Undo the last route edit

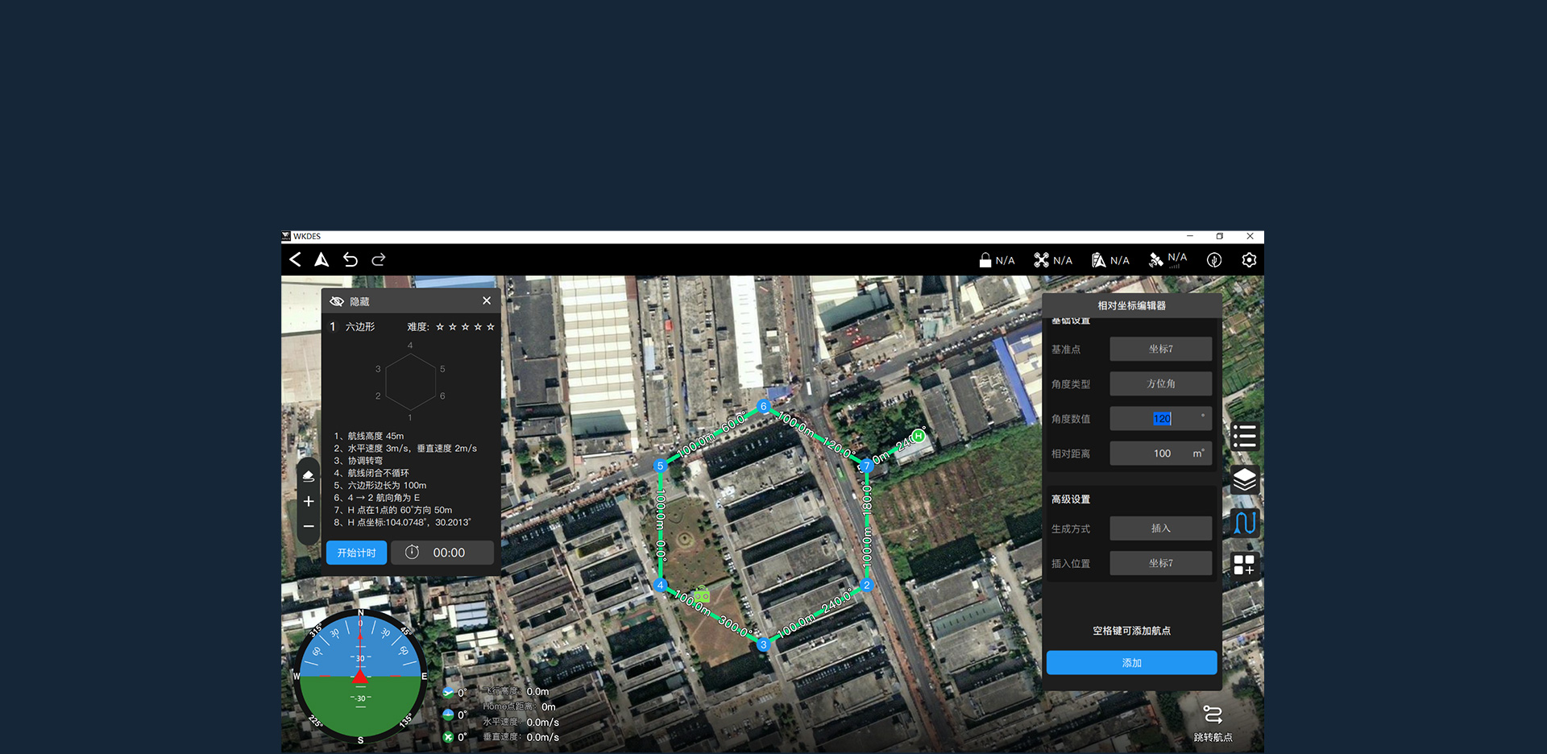pos(350,259)
